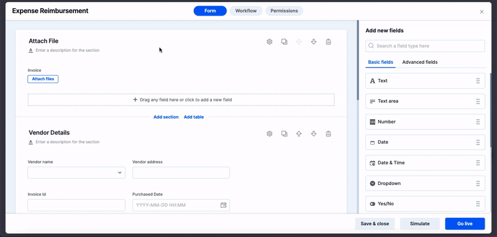Viewport: 497px width, 237px height.
Task: Duplicate the Vendor Details section
Action: pyautogui.click(x=285, y=133)
